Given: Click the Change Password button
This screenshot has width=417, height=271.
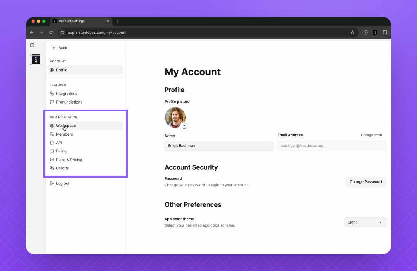Looking at the screenshot, I should (x=366, y=182).
